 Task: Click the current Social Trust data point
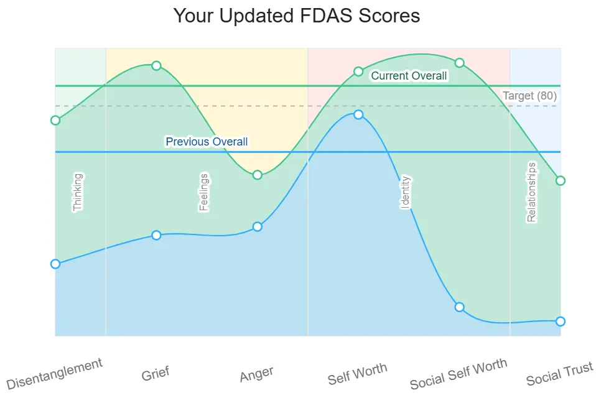(x=561, y=180)
